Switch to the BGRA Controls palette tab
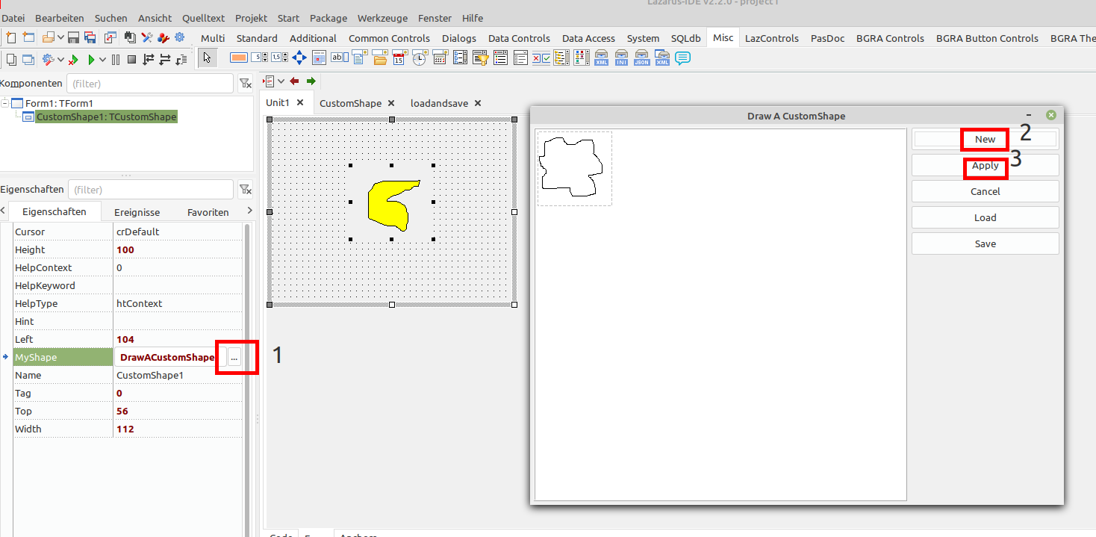 [890, 38]
